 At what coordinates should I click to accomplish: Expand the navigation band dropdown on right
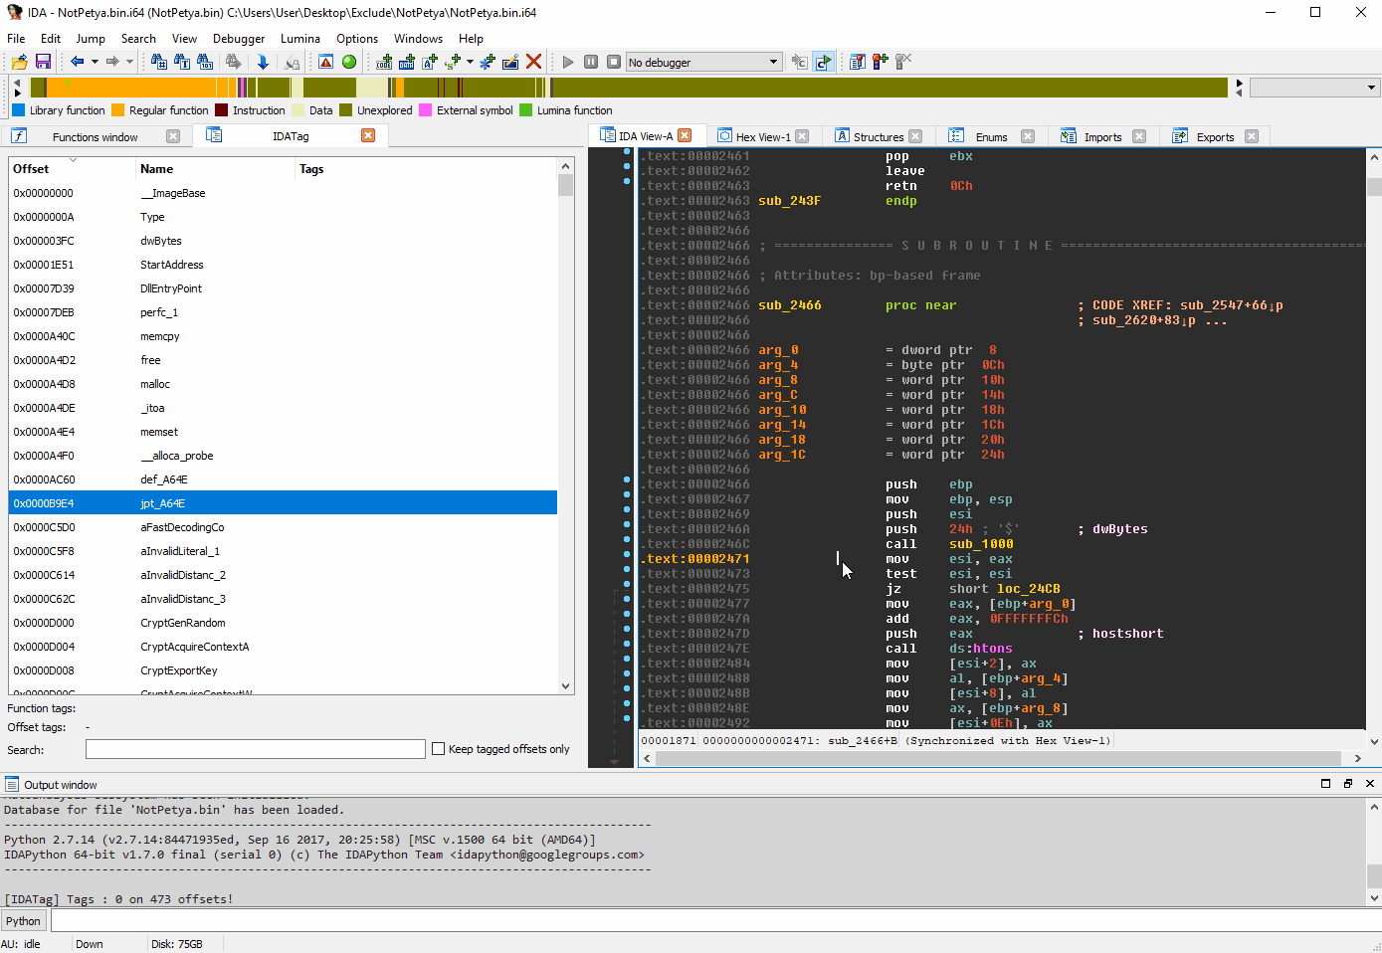(1370, 88)
